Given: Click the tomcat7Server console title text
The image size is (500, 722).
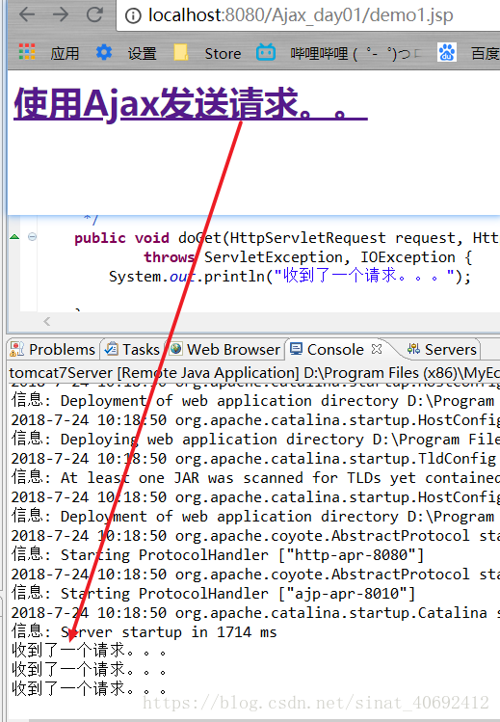Looking at the screenshot, I should point(254,372).
